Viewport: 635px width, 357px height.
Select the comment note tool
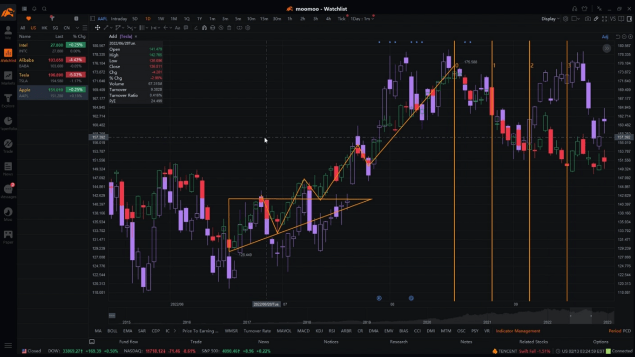coord(186,27)
